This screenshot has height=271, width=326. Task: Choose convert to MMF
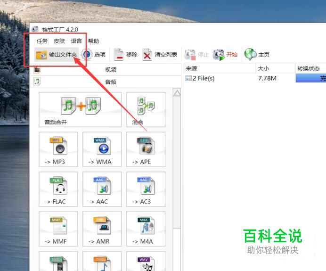click(58, 229)
